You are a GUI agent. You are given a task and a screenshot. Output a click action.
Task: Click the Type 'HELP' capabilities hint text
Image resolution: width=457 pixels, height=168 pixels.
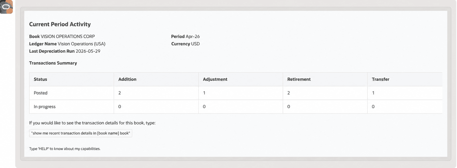[65, 149]
